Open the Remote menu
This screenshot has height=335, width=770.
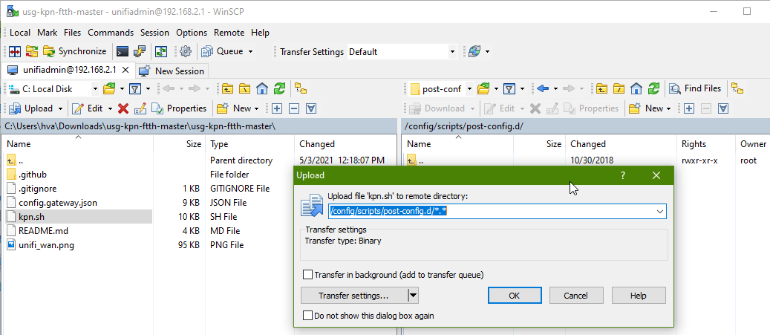(229, 33)
